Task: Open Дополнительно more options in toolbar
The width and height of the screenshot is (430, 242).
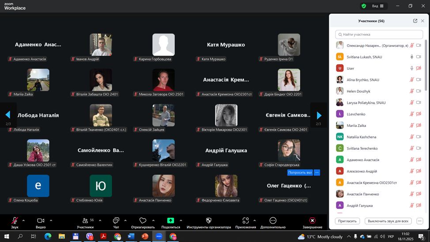Action: pyautogui.click(x=273, y=220)
